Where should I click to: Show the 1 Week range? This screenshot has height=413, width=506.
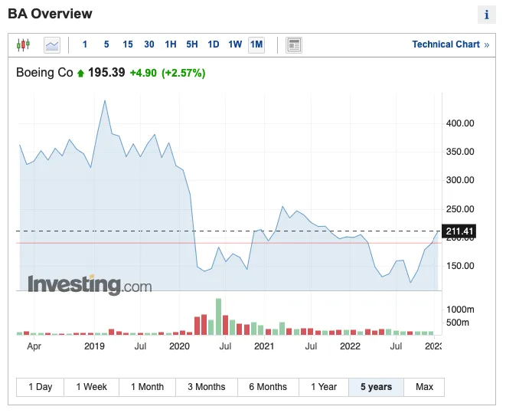[x=92, y=387]
